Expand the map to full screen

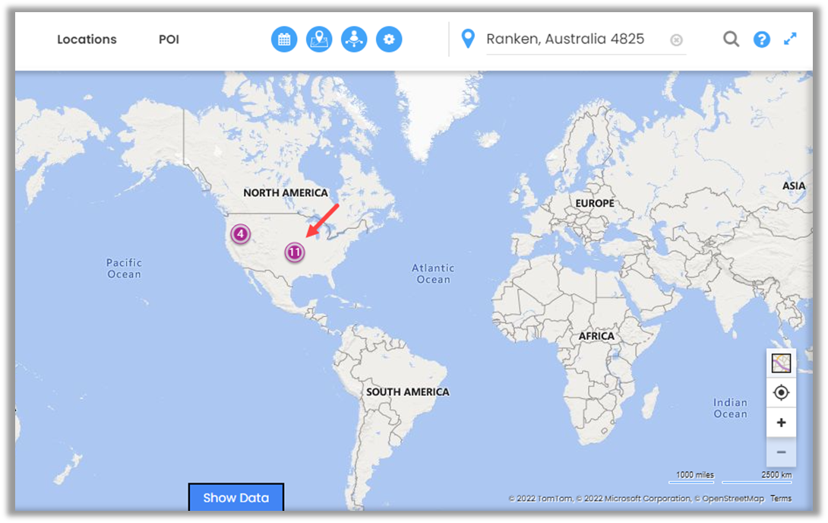pos(790,39)
